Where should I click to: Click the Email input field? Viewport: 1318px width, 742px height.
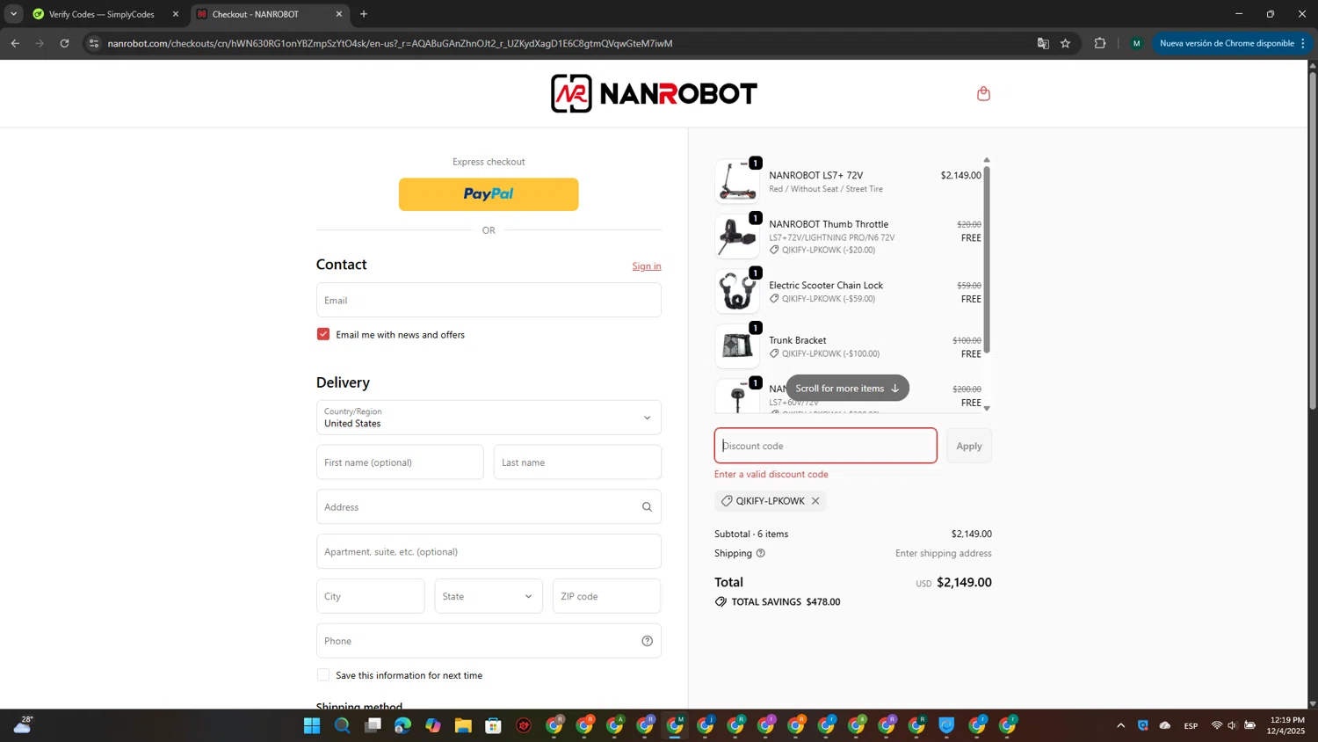pos(489,300)
